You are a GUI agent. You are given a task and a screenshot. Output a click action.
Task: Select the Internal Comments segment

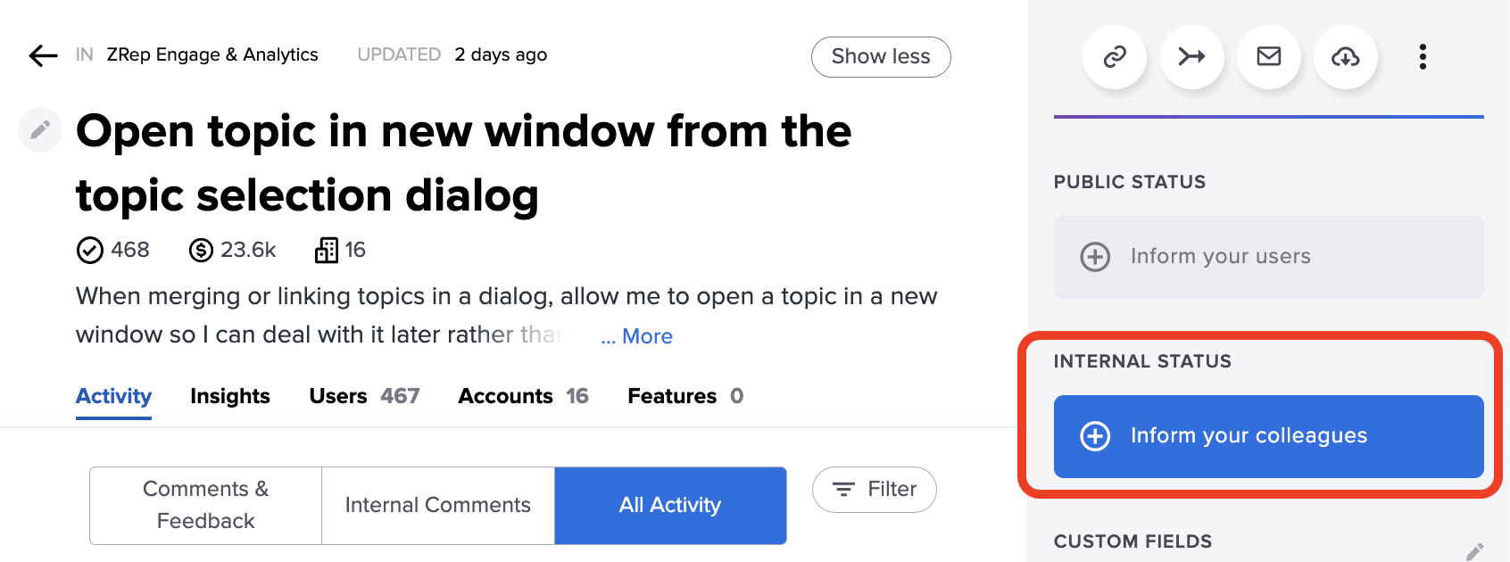(x=438, y=505)
